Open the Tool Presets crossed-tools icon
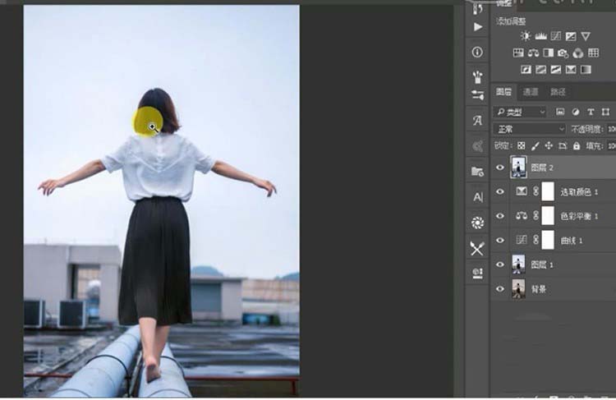Screen dimensions: 616x400 pyautogui.click(x=477, y=248)
